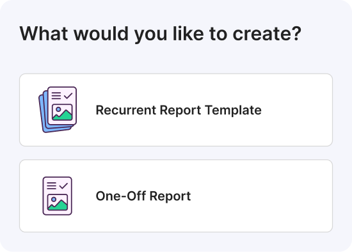Click the checkmark inside the Recurrent template icon
The image size is (352, 252).
(x=68, y=96)
